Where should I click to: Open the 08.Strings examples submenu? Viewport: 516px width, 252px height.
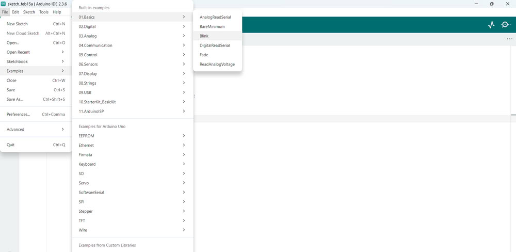point(133,83)
